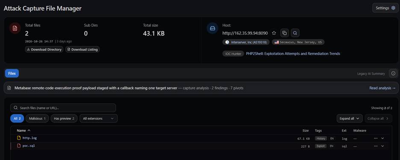Switch to the Files tab
400x160 pixels.
pyautogui.click(x=12, y=73)
